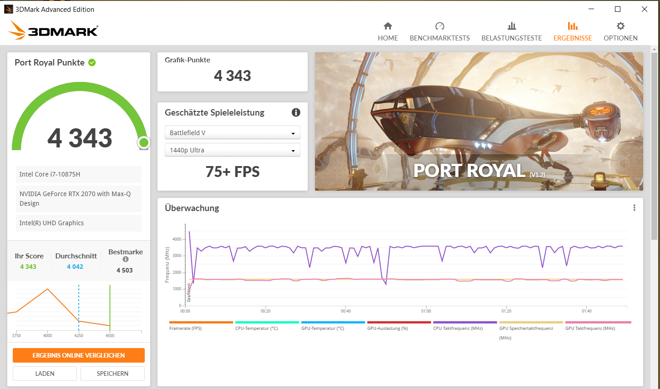
Task: Click the Überwachung heading
Action: point(192,208)
